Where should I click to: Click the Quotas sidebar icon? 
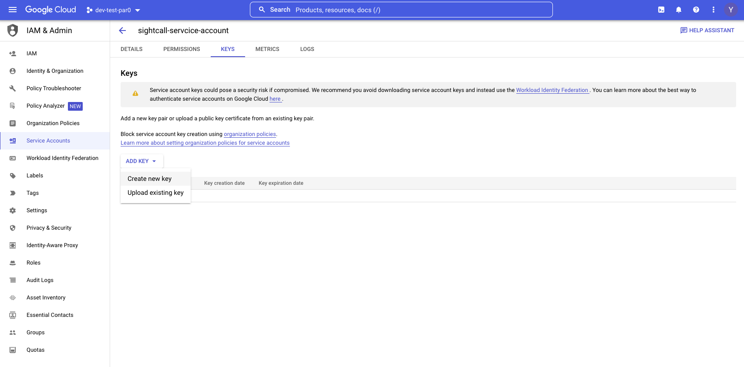(13, 350)
